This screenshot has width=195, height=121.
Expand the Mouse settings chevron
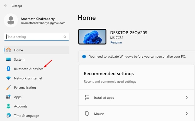tap(187, 113)
